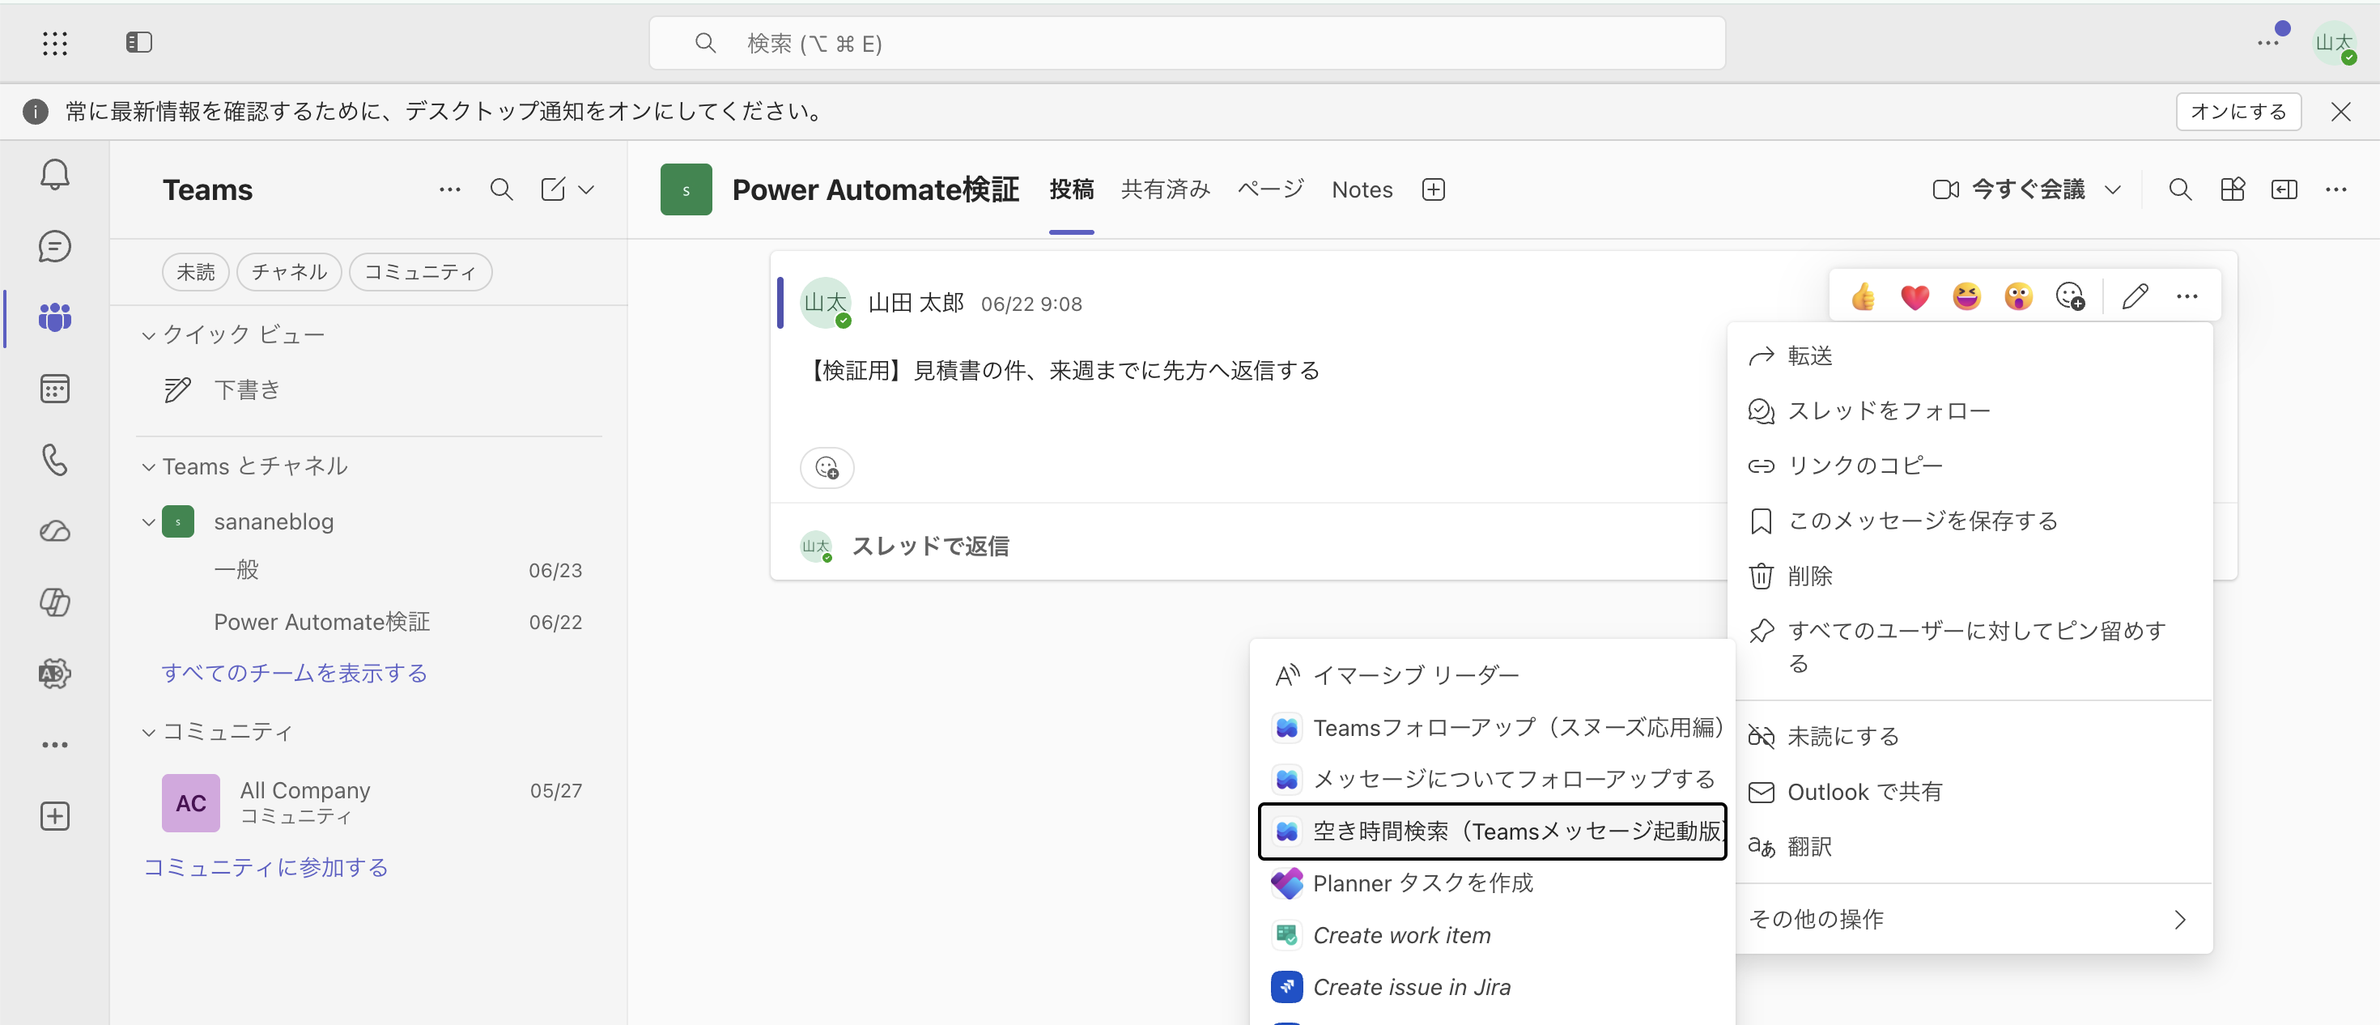Select スレッドをフォロー menu item
This screenshot has height=1025, width=2380.
pyautogui.click(x=1970, y=411)
